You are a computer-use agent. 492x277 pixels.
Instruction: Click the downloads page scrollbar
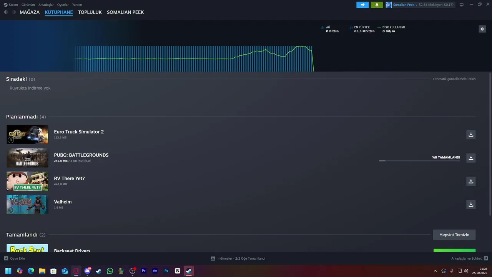pyautogui.click(x=490, y=144)
